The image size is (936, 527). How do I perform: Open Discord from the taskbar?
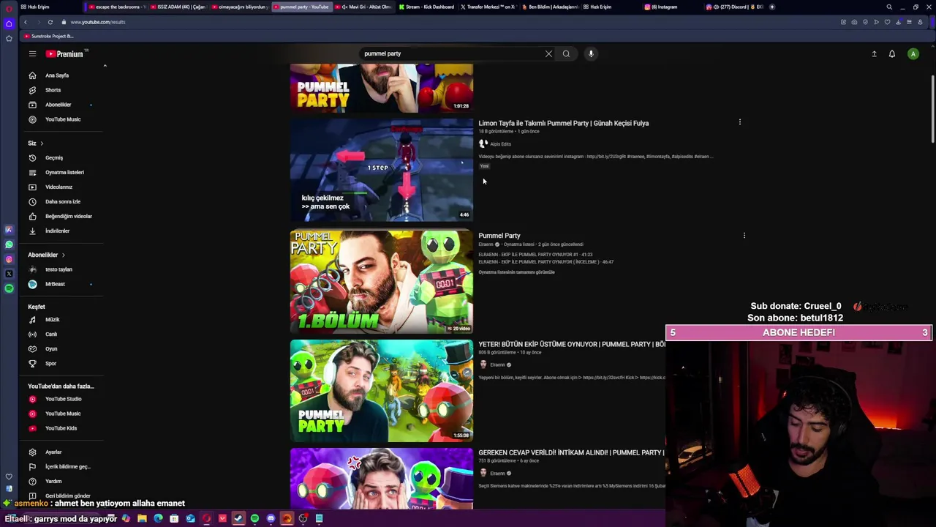coord(271,518)
